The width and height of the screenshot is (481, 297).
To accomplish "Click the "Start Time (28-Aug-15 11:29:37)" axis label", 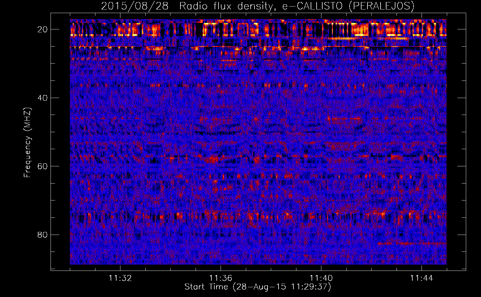I will (x=258, y=287).
